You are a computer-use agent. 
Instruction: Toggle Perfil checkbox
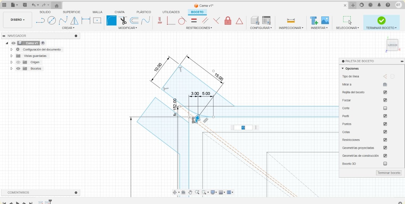[x=385, y=116]
